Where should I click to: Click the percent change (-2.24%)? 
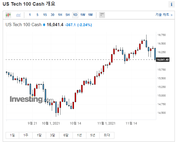pyautogui.click(x=84, y=25)
